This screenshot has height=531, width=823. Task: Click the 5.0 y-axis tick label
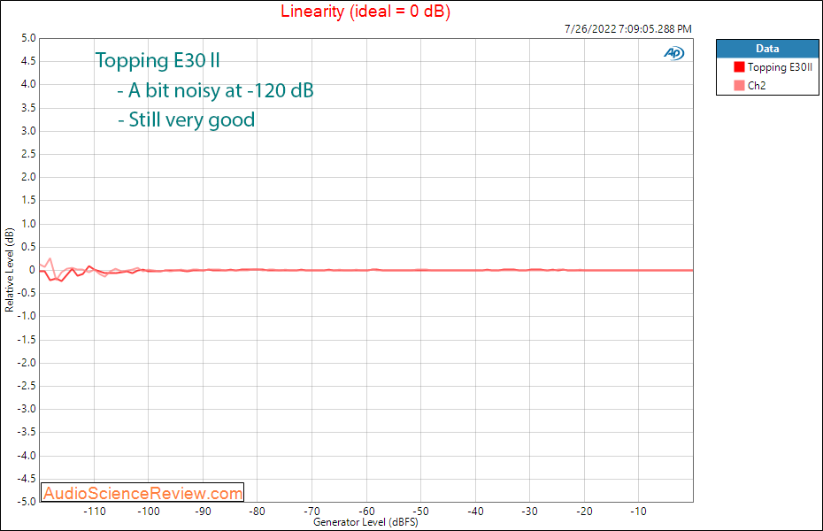(29, 38)
